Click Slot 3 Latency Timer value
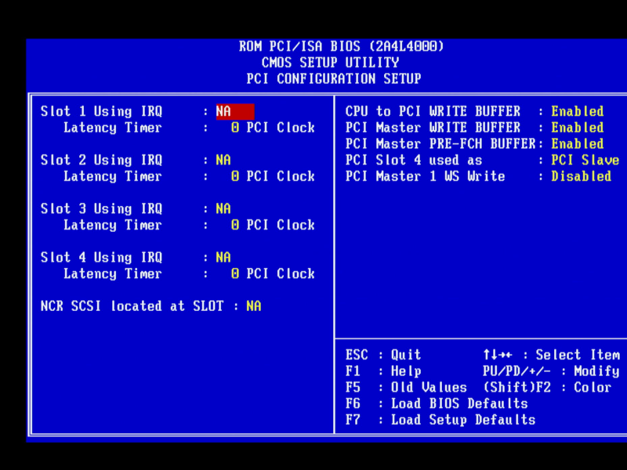Screen dimensions: 627x470 [272, 225]
